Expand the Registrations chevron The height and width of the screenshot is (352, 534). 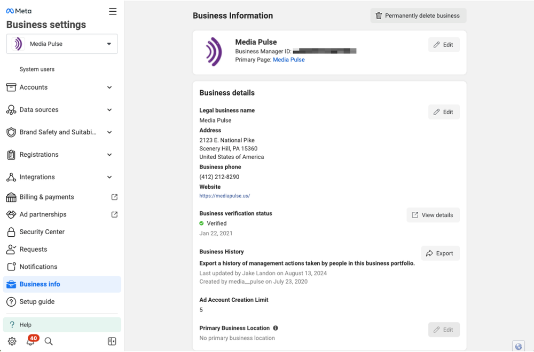click(109, 155)
